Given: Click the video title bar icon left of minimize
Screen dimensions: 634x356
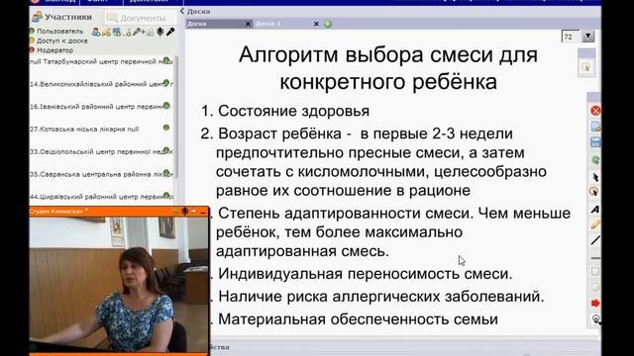Looking at the screenshot, I should [x=194, y=212].
